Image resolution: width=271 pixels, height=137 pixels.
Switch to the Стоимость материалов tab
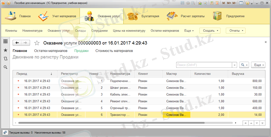tap(114, 51)
